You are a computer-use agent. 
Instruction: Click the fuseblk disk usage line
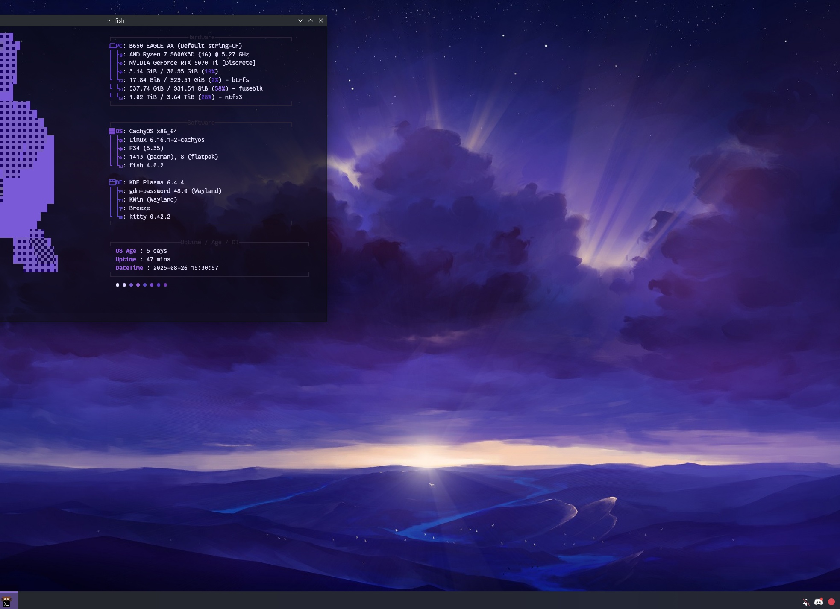tap(196, 88)
